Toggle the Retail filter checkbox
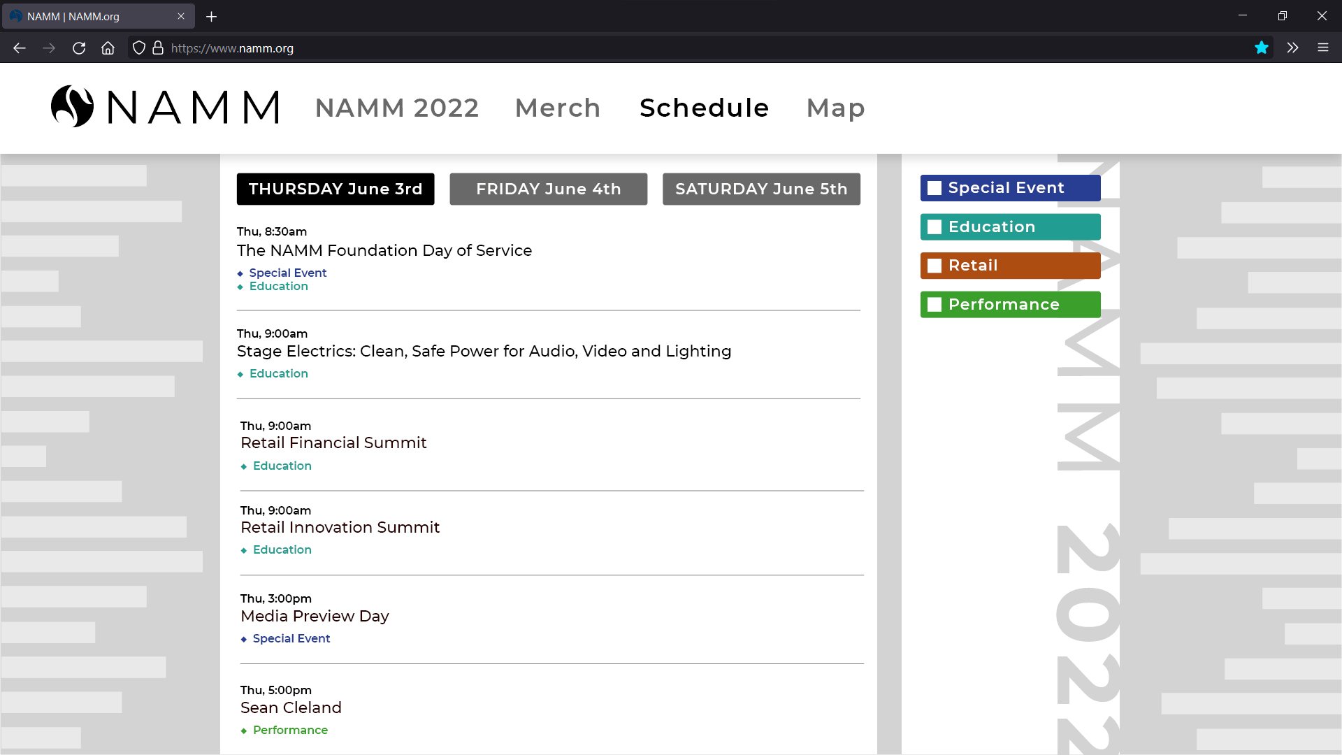The width and height of the screenshot is (1342, 755). 935,266
